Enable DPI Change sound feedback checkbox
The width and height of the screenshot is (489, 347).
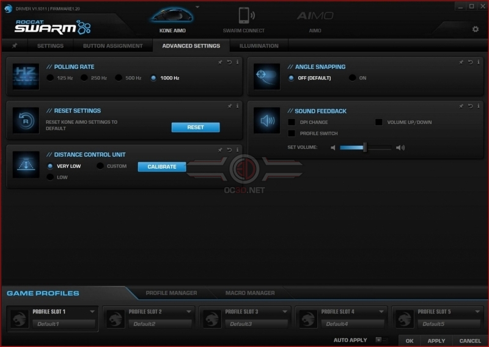click(292, 122)
